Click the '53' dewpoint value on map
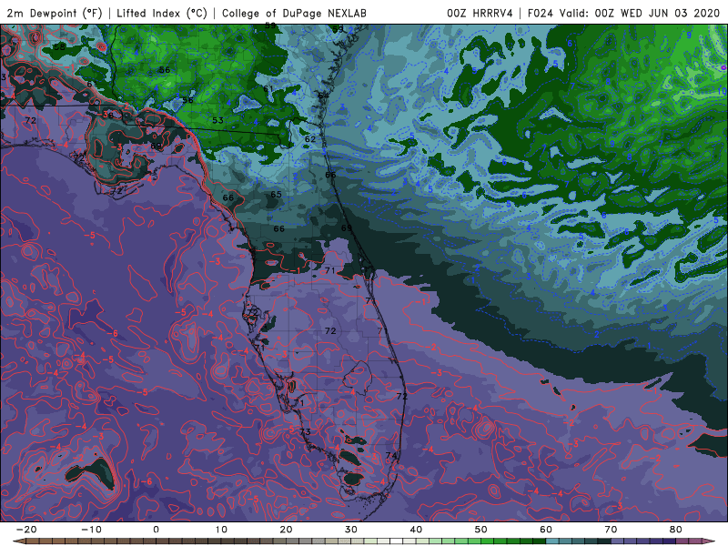Image resolution: width=728 pixels, height=546 pixels. click(x=217, y=120)
